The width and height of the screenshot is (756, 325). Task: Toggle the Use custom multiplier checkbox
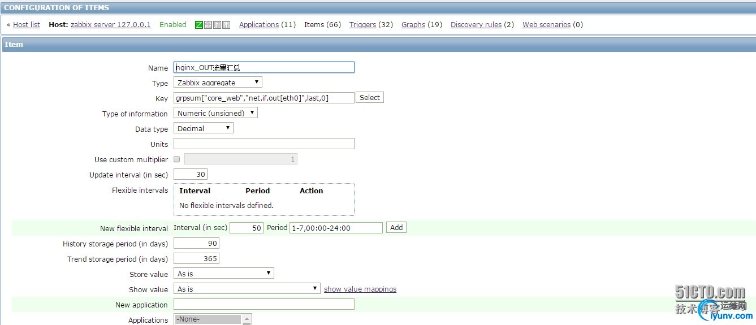[x=177, y=159]
